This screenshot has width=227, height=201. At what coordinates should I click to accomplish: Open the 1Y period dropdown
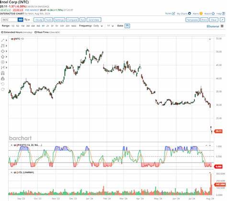coord(110,26)
